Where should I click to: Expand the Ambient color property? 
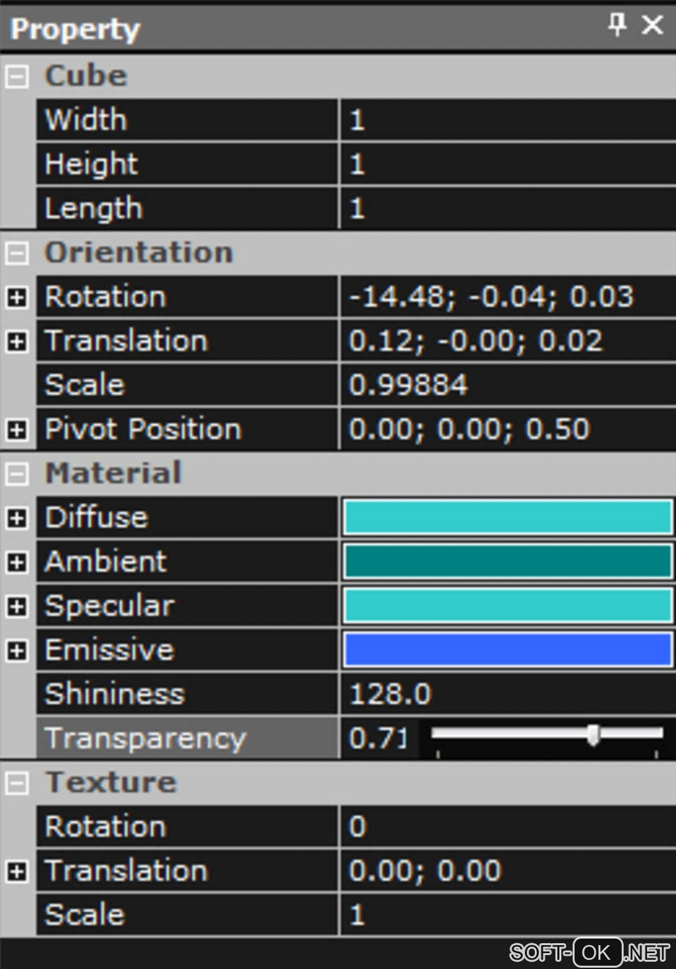tap(17, 562)
